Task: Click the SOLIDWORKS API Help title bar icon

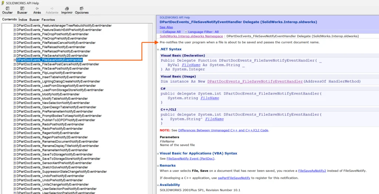Action: click(3, 3)
